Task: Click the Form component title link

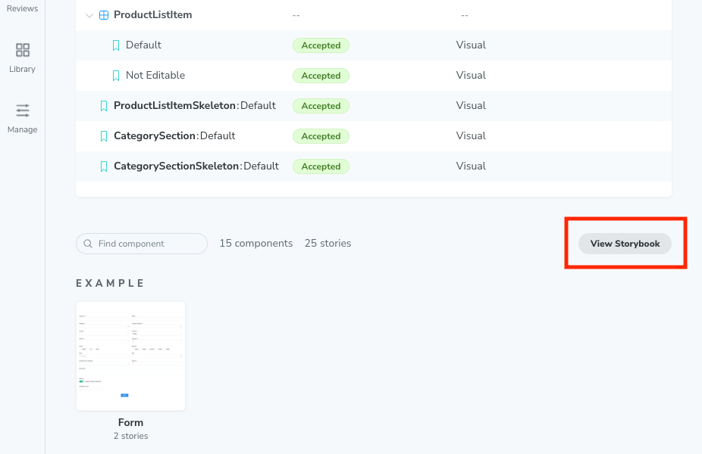Action: point(130,422)
